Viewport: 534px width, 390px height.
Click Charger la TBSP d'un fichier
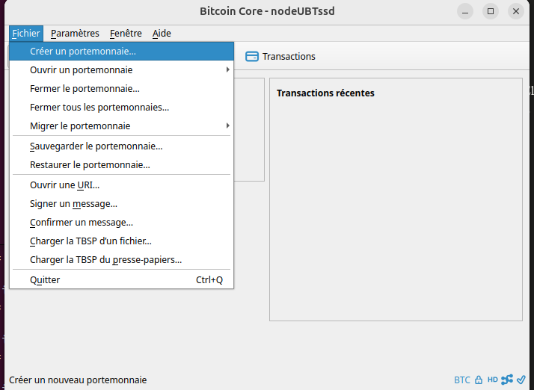90,241
